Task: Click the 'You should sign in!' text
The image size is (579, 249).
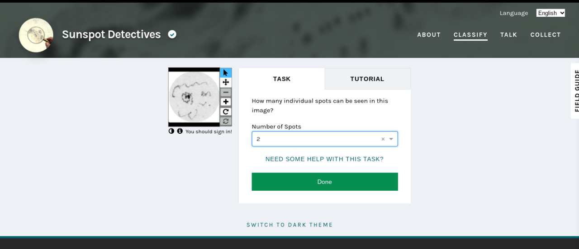Action: [x=209, y=132]
